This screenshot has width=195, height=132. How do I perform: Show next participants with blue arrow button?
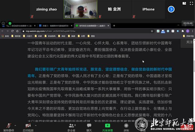point(171,9)
